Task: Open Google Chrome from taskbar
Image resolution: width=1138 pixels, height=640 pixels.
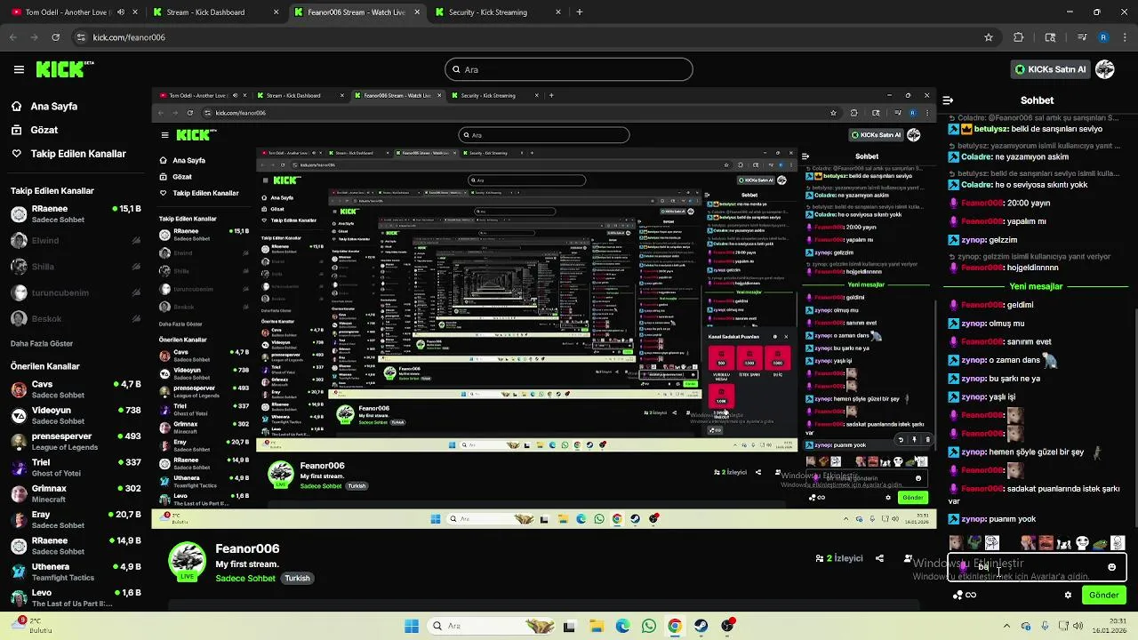Action: click(675, 626)
